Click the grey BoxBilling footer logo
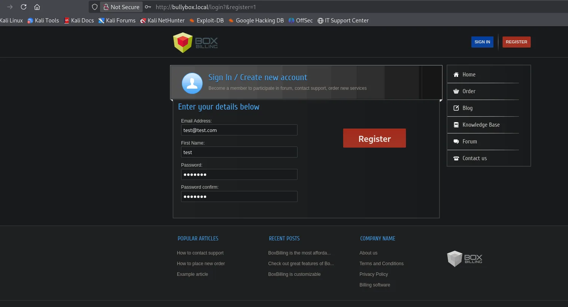Image resolution: width=568 pixels, height=307 pixels. 465,259
